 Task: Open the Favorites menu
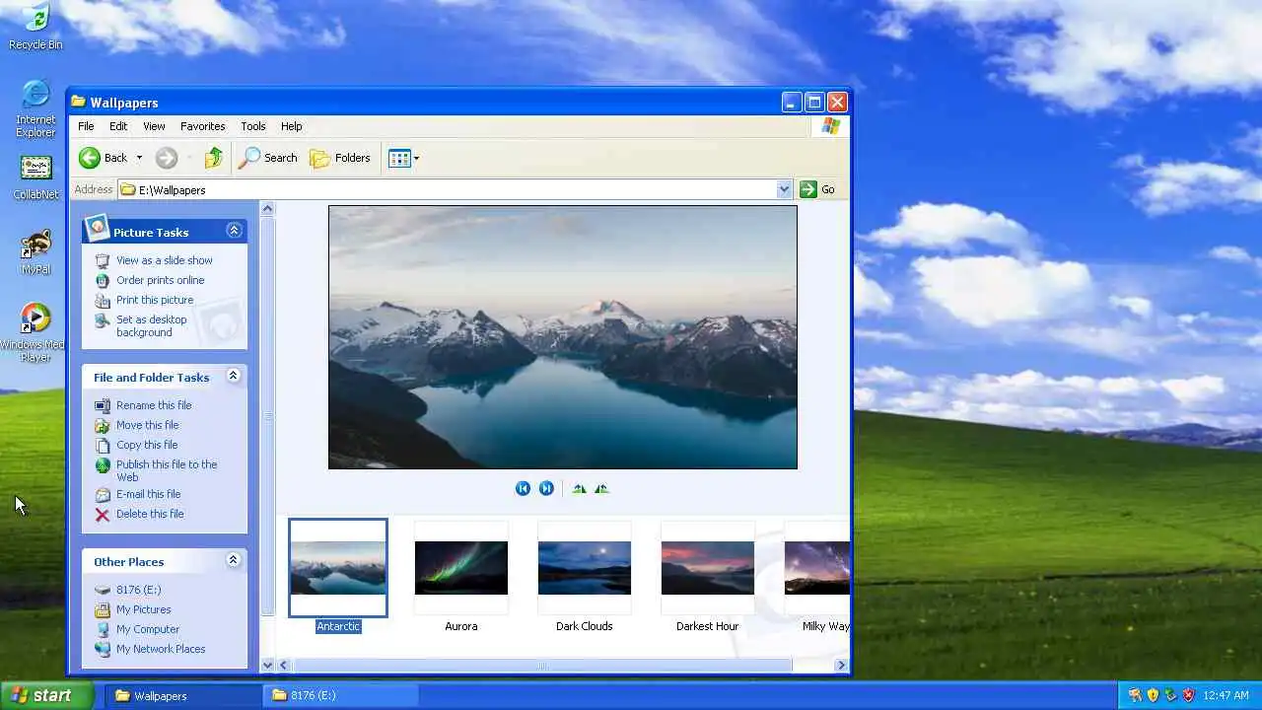[x=202, y=126]
